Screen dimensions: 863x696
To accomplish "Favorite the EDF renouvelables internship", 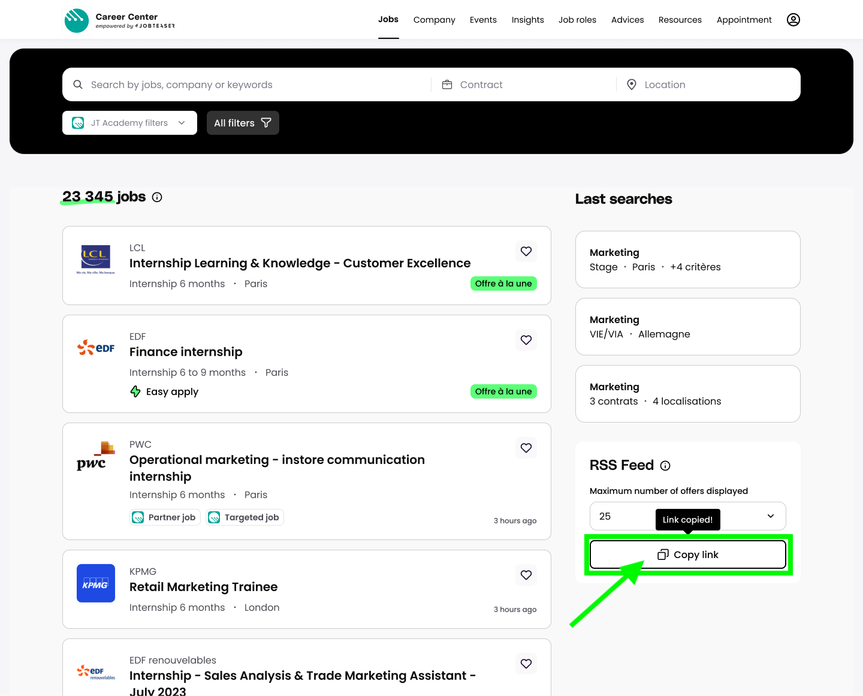I will [x=526, y=664].
